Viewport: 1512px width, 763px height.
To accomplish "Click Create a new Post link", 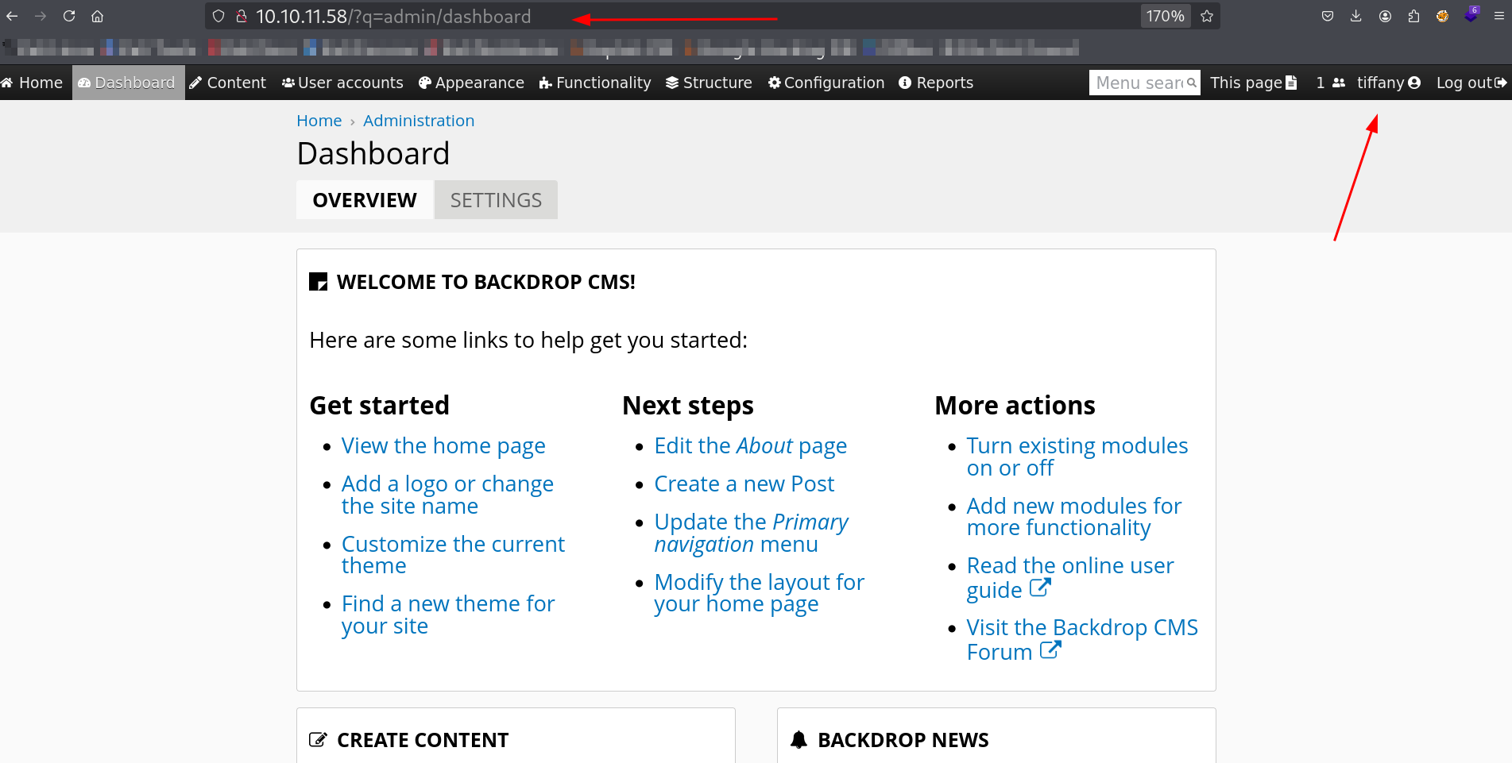I will [744, 484].
